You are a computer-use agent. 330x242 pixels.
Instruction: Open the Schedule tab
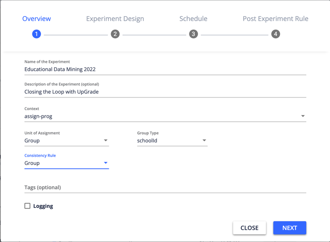193,18
